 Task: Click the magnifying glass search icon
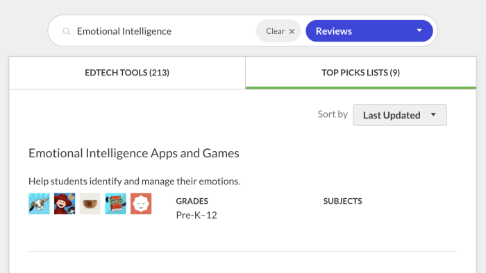pos(67,31)
